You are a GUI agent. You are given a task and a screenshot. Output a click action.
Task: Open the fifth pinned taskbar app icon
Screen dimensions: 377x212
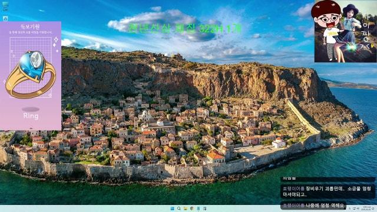click(x=199, y=208)
